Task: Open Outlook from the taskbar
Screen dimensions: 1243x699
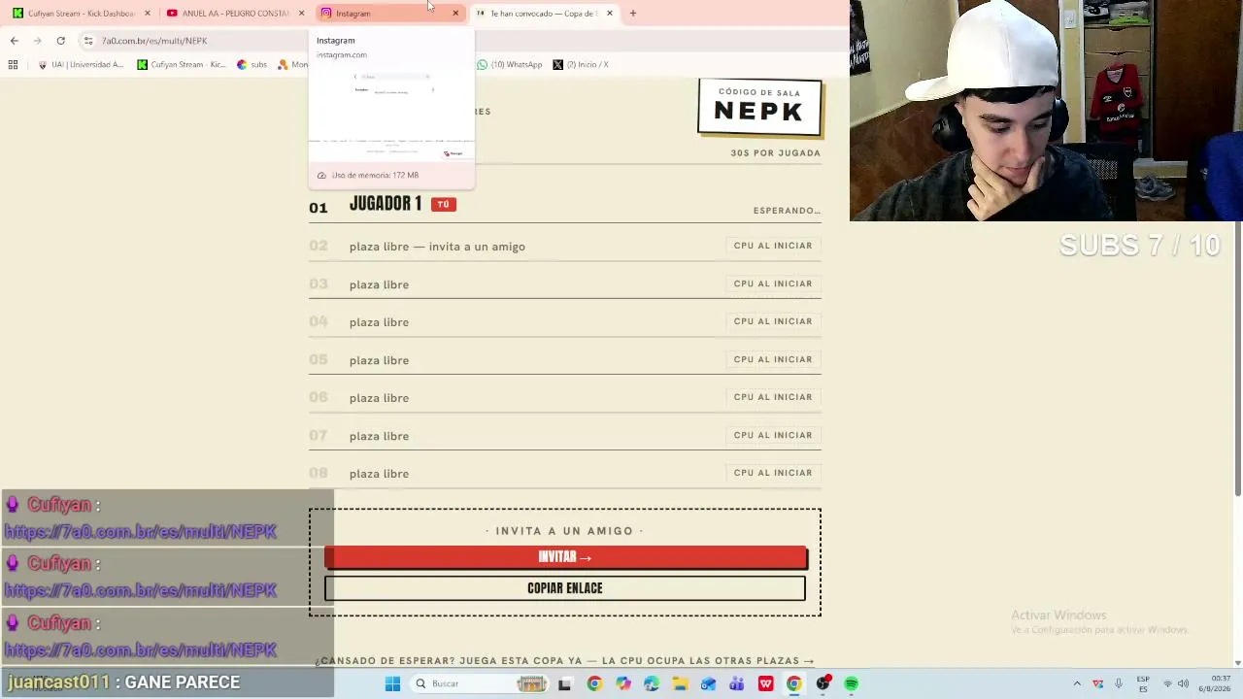Action: (x=708, y=683)
